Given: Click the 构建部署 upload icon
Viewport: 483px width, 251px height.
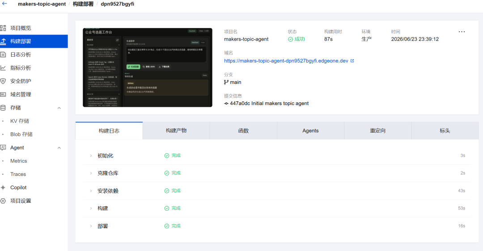Looking at the screenshot, I should coord(3,41).
